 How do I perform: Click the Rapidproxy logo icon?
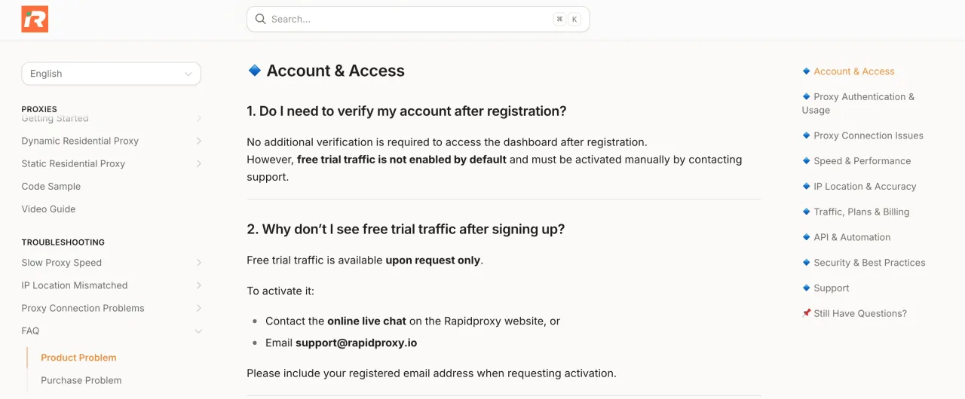pyautogui.click(x=35, y=20)
